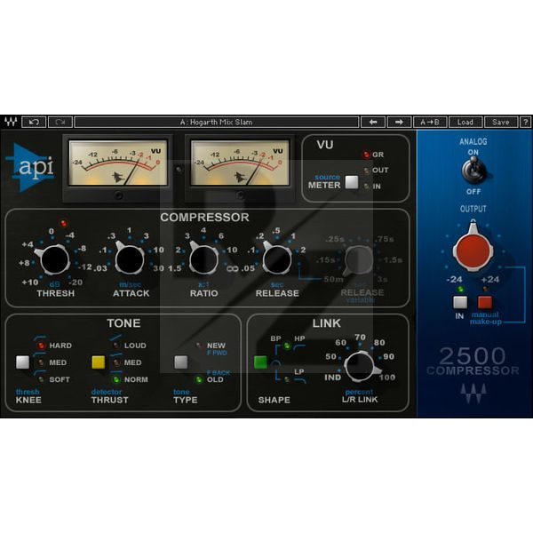Viewport: 533px width, 533px height.
Task: Toggle the red manual make-up button
Action: pyautogui.click(x=485, y=302)
